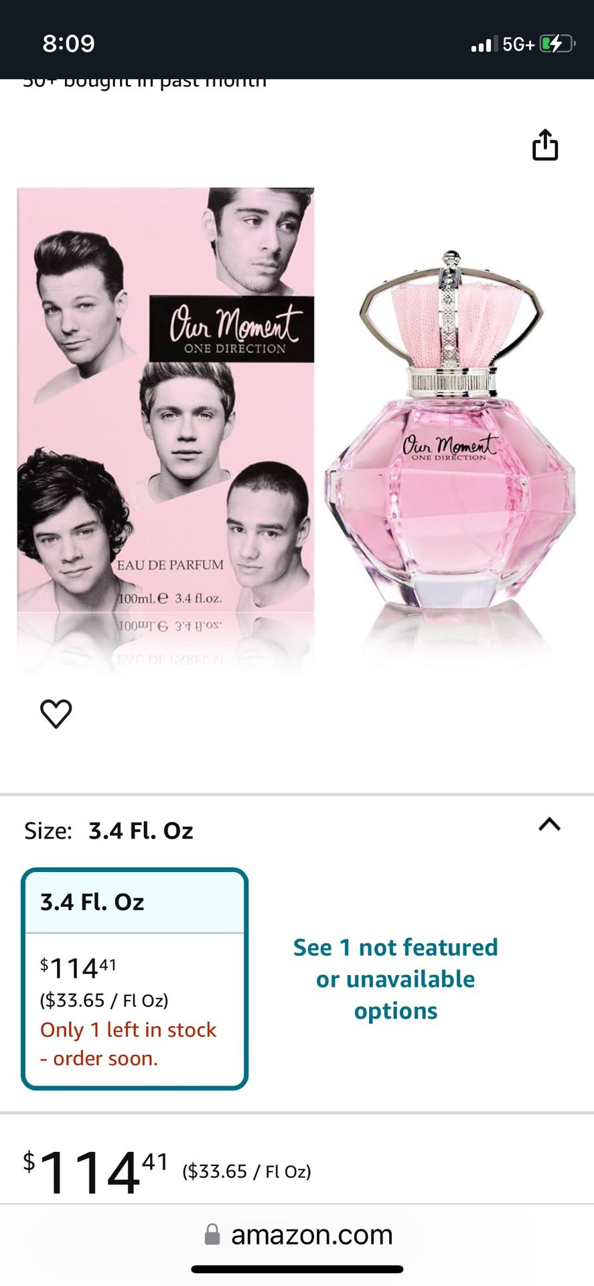Tap the large $114.41 price
Screen dimensions: 594x1286
pyautogui.click(x=96, y=1171)
